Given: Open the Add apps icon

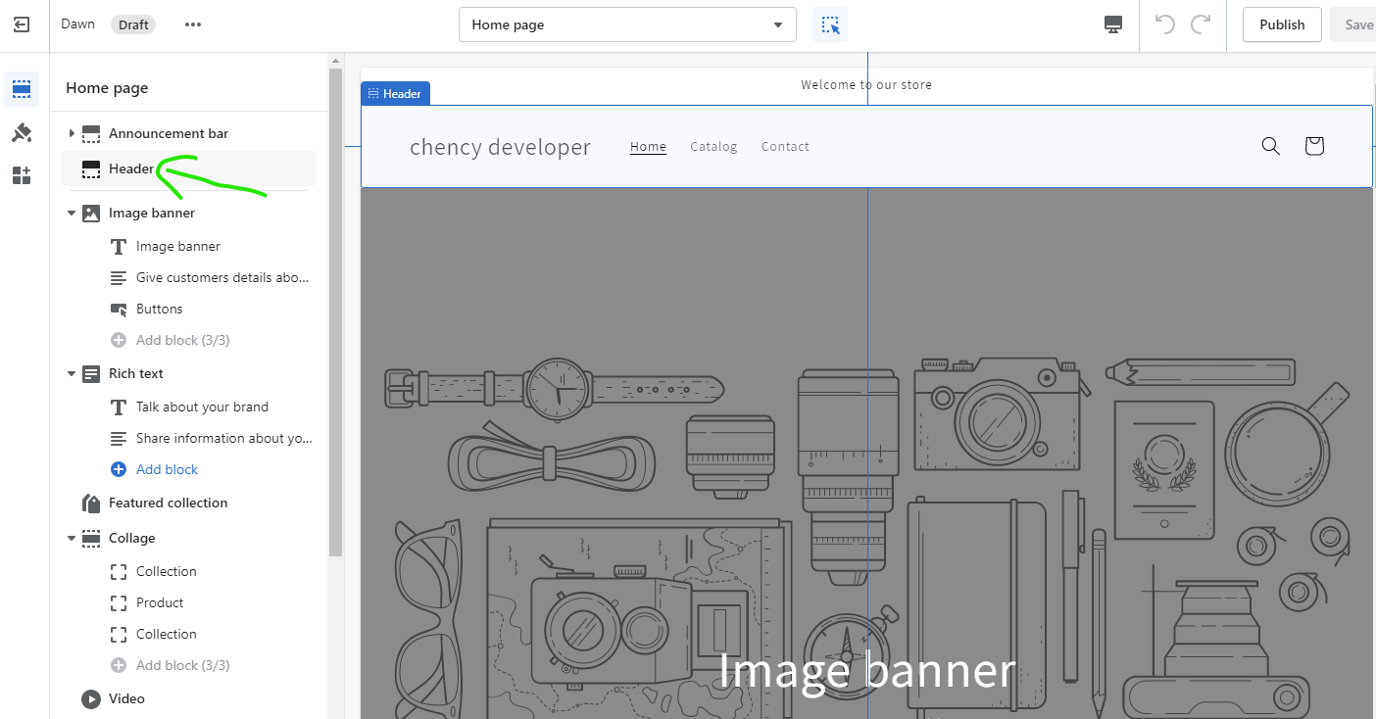Looking at the screenshot, I should pos(22,175).
